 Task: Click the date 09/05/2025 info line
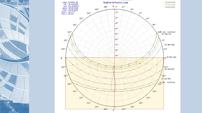coord(70,8)
